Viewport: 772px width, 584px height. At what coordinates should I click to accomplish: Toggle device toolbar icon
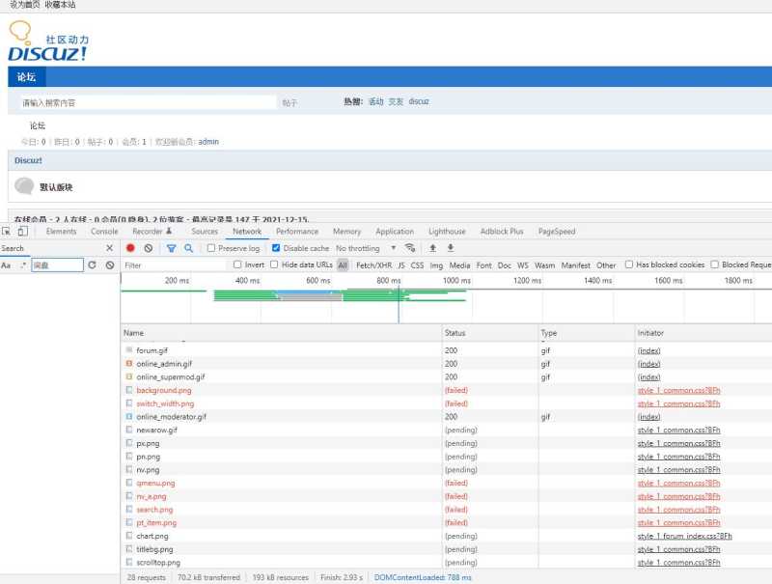pyautogui.click(x=22, y=231)
